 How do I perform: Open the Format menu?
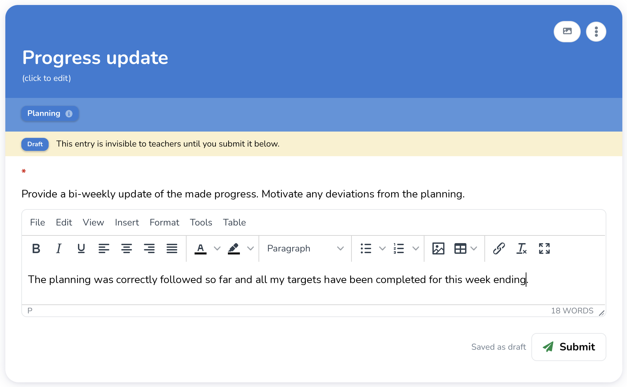pos(164,222)
